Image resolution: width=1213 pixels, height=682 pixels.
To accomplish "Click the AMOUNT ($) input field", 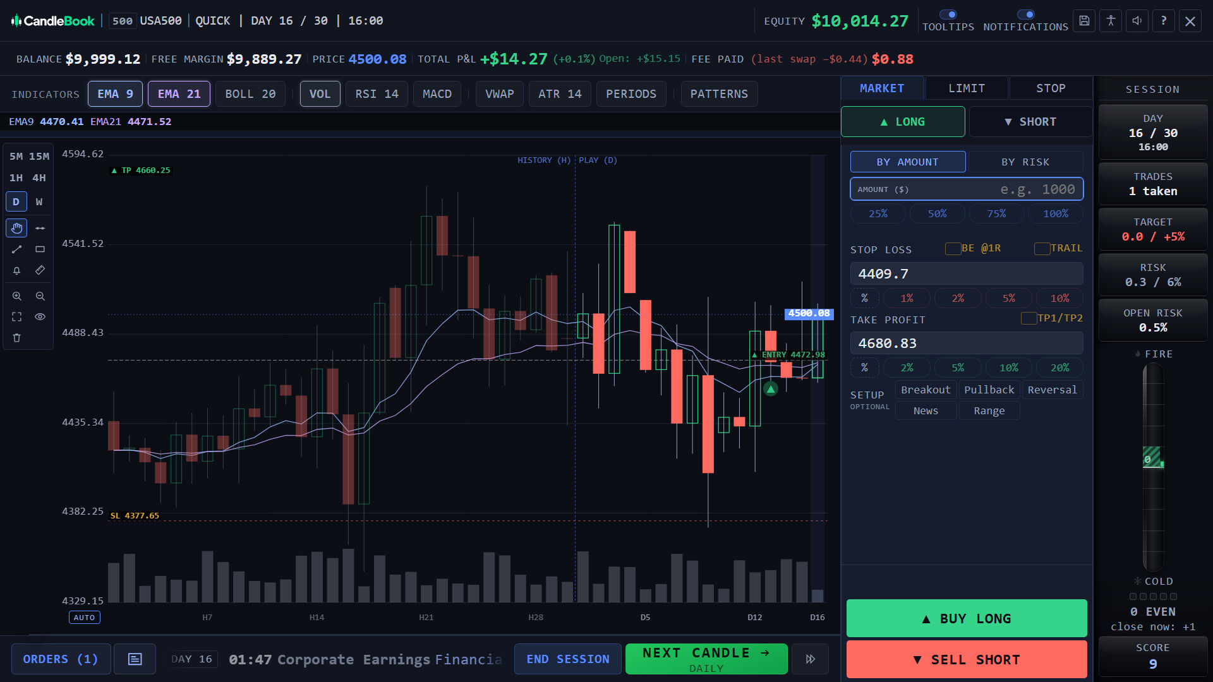I will (967, 189).
